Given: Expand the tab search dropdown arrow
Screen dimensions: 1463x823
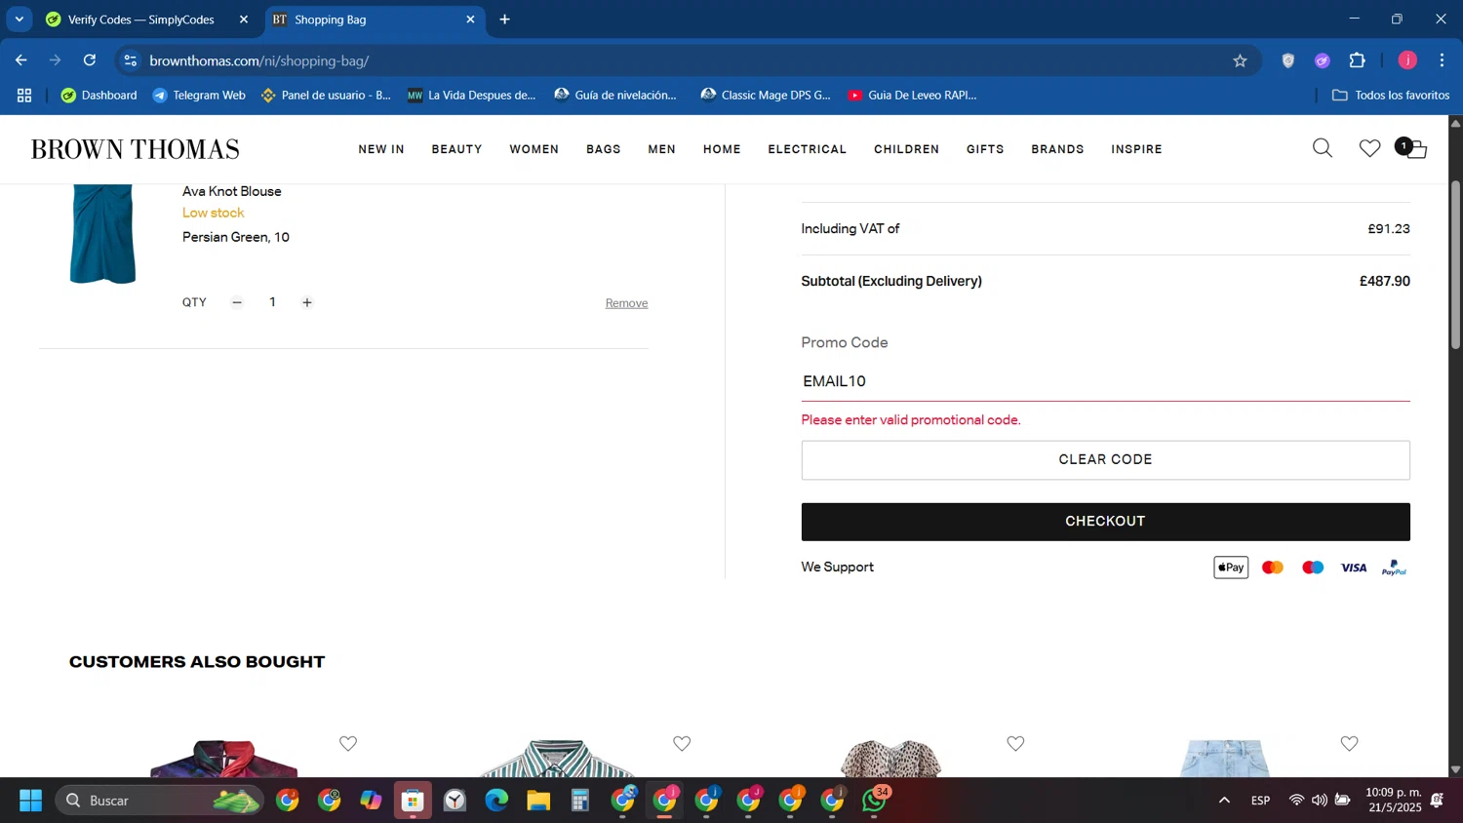Looking at the screenshot, I should (19, 20).
